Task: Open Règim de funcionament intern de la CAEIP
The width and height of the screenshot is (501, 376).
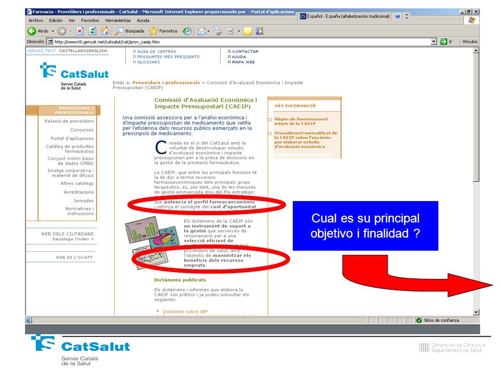Action: [301, 121]
